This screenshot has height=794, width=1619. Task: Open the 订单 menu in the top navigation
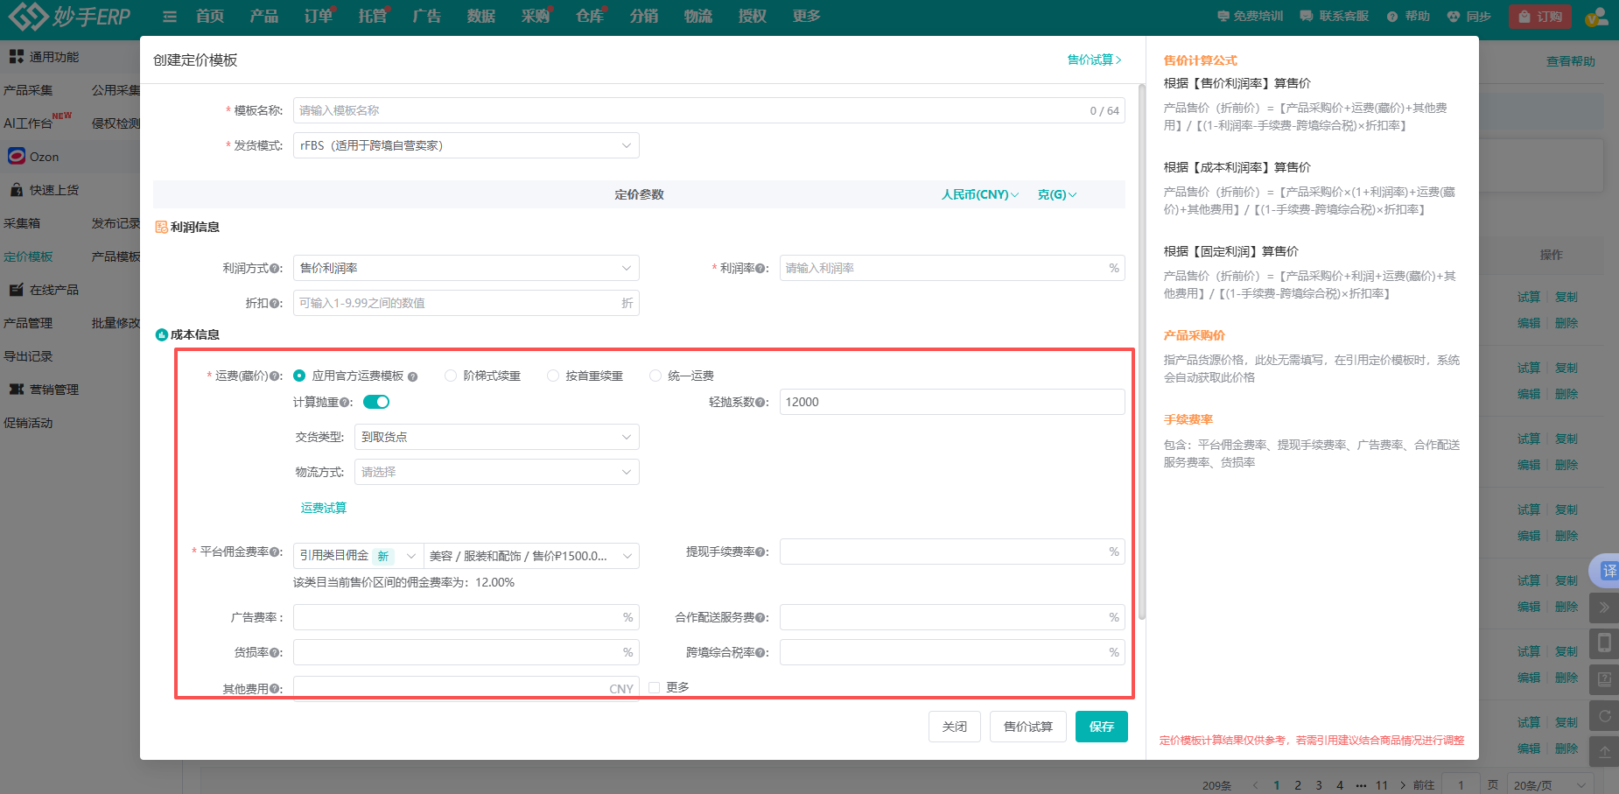(318, 17)
